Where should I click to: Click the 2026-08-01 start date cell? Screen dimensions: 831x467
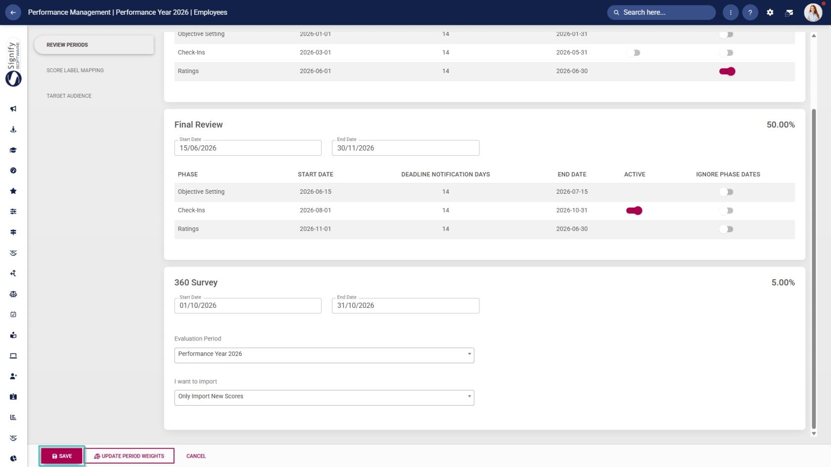315,211
